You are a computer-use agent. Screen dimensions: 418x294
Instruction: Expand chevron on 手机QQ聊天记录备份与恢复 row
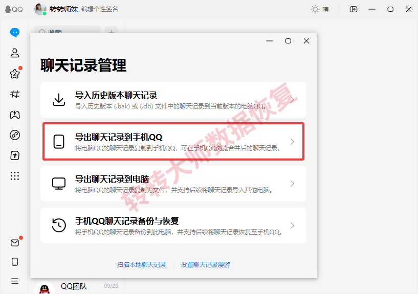click(x=292, y=225)
